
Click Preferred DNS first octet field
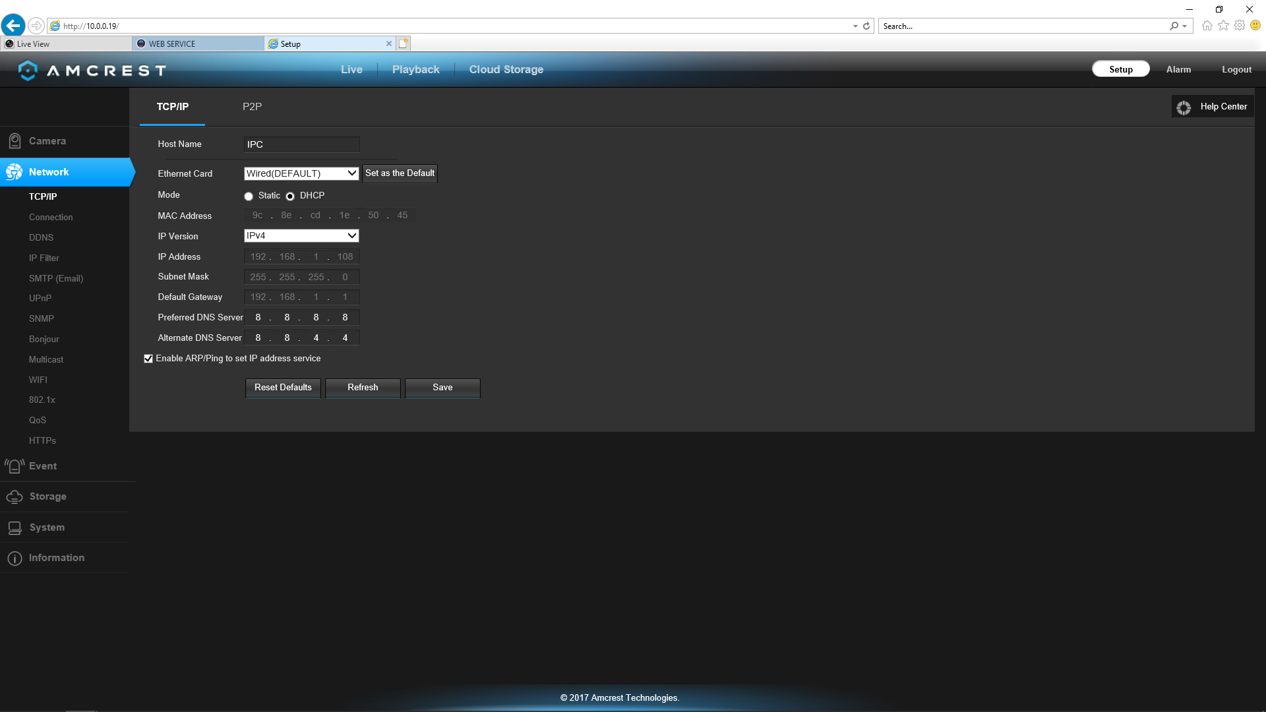[258, 318]
